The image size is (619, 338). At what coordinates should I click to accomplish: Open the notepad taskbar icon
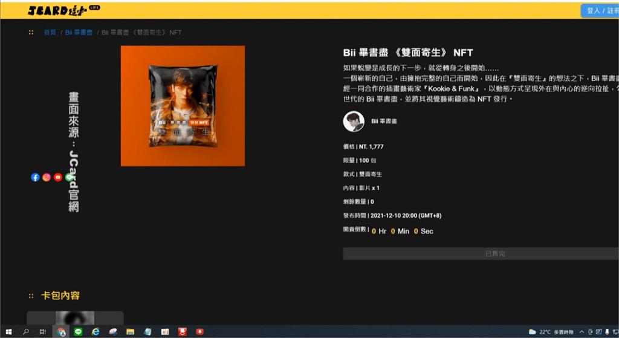pos(147,332)
